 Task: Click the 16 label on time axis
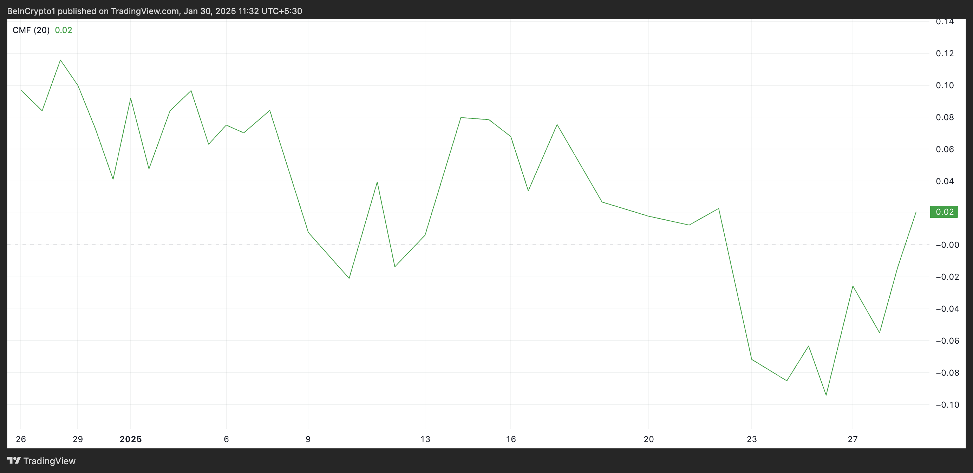(511, 439)
